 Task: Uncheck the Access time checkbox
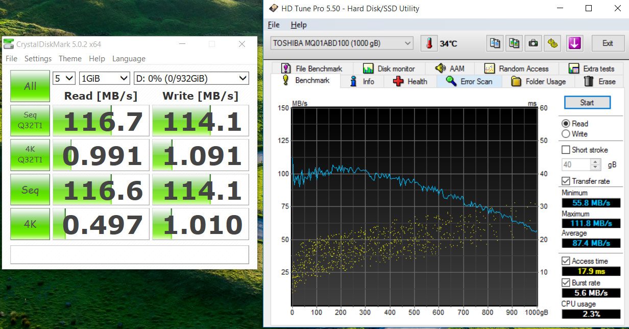click(x=566, y=261)
